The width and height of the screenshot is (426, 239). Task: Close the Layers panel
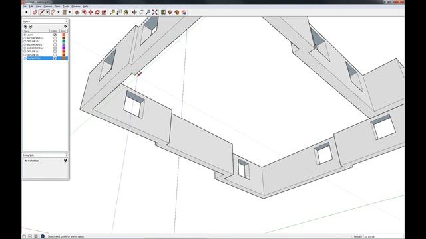67,21
